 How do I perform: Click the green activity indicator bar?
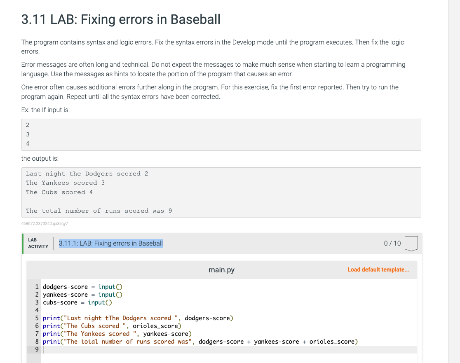tap(23, 243)
